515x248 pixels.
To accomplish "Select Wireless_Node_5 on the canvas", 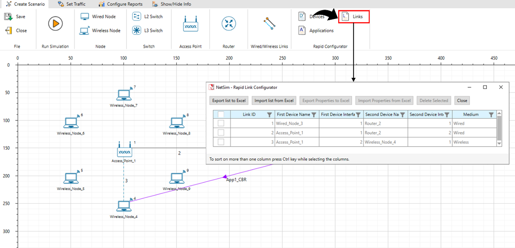I will pyautogui.click(x=71, y=178).
